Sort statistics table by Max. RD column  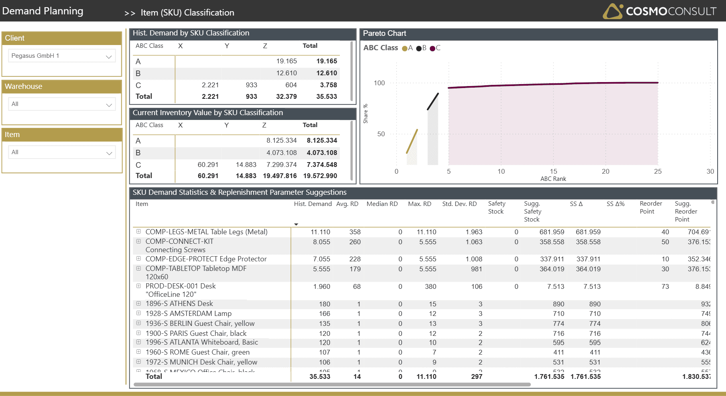(420, 204)
